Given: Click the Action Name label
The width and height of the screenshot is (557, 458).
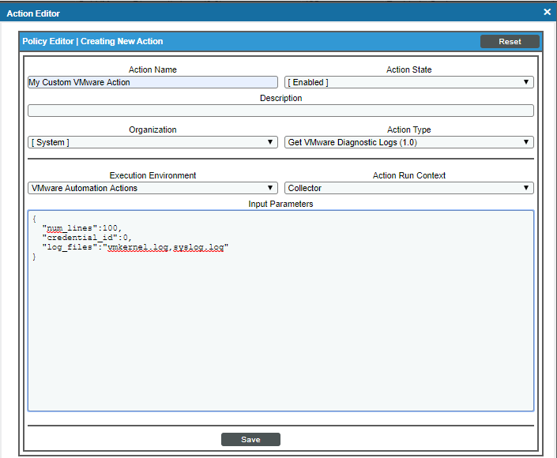Looking at the screenshot, I should pyautogui.click(x=152, y=69).
